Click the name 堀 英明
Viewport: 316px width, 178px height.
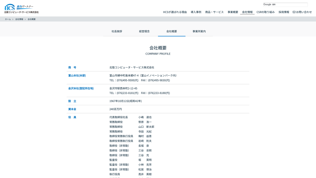[145, 160]
